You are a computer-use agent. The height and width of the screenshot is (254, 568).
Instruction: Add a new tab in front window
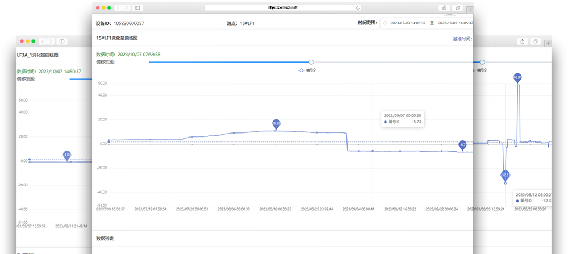(470, 10)
